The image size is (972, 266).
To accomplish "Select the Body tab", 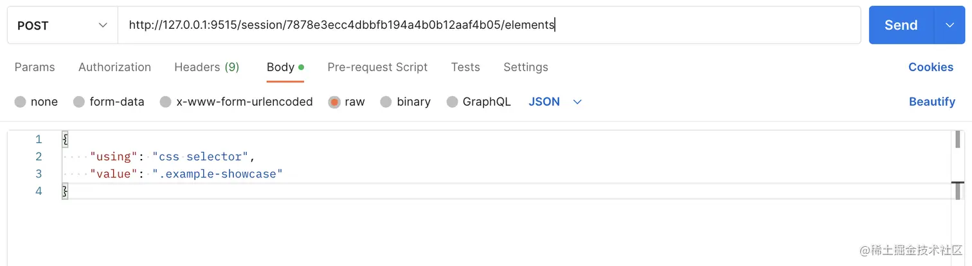I will [x=281, y=67].
